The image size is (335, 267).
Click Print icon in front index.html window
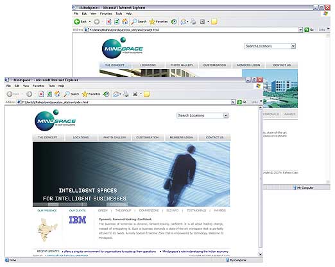[126, 94]
